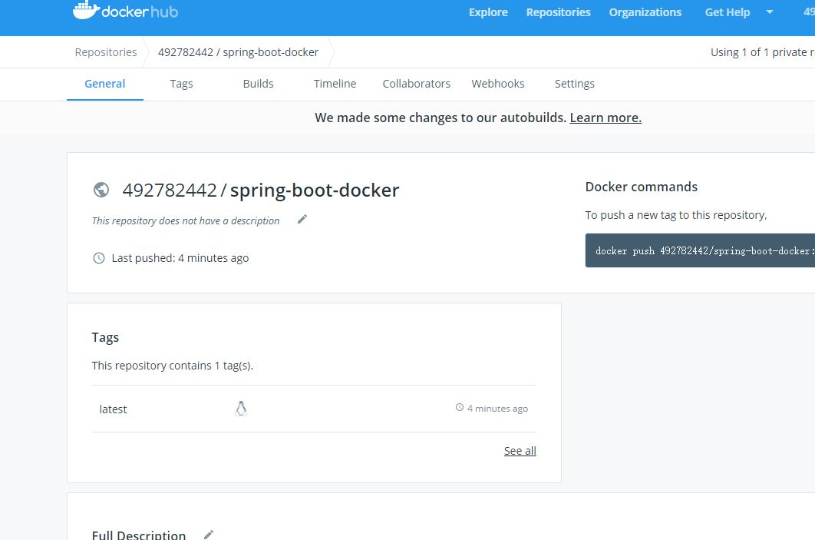Open Organizations in top navigation
The image size is (815, 540).
[x=645, y=12]
